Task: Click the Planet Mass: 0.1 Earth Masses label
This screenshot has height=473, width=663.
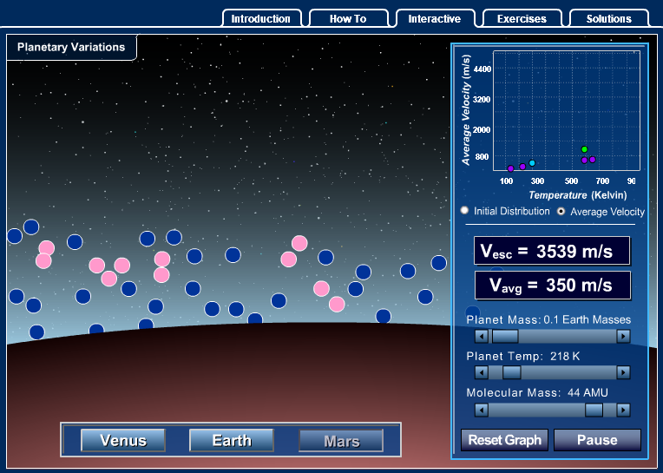Action: point(548,319)
